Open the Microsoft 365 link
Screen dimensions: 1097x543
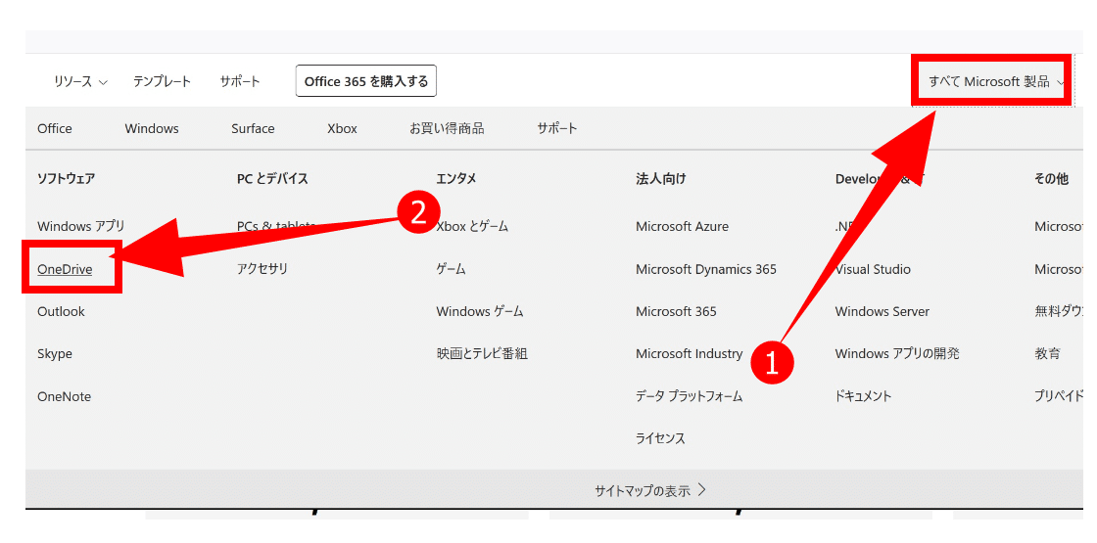point(677,312)
